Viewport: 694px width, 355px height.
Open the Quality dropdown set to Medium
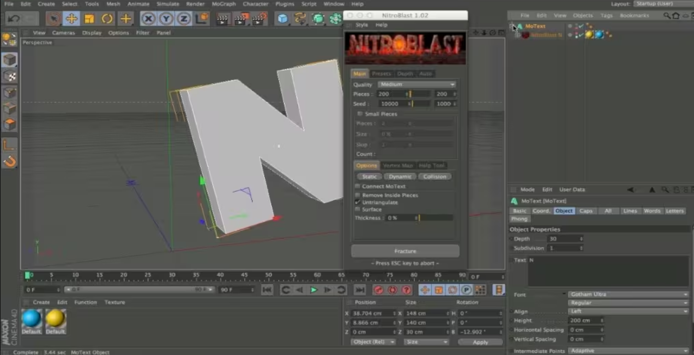click(x=417, y=85)
